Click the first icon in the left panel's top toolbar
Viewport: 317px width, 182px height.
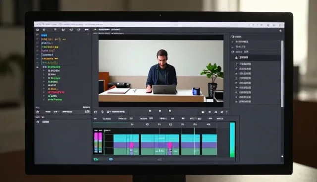[x=37, y=30]
